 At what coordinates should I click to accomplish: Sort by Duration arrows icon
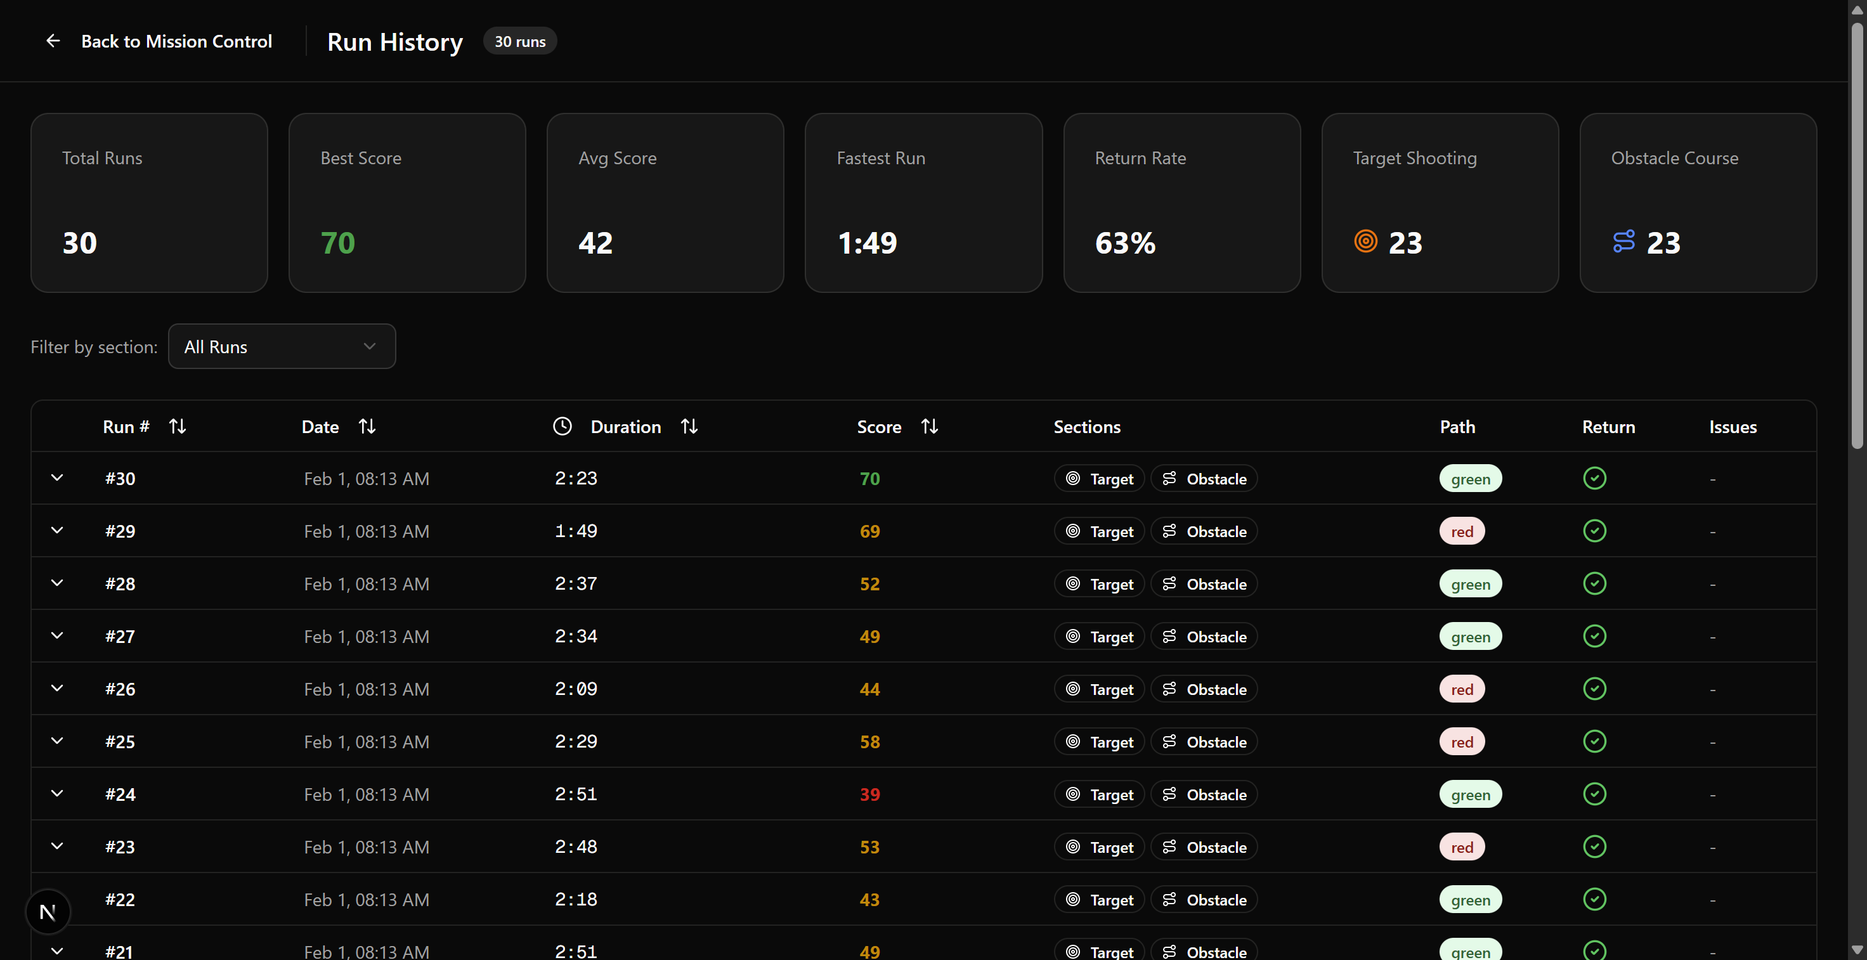point(689,427)
